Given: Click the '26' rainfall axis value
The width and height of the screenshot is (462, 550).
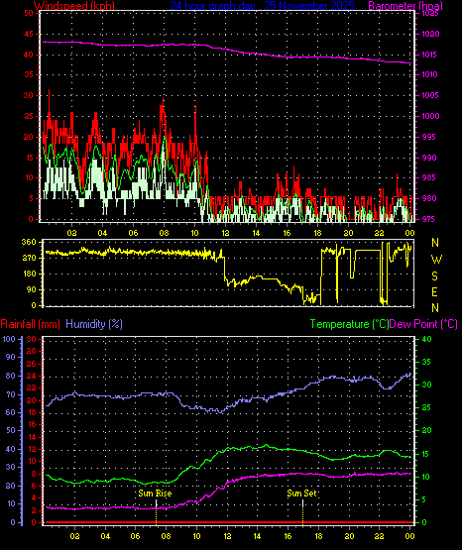Looking at the screenshot, I should 32,364.
